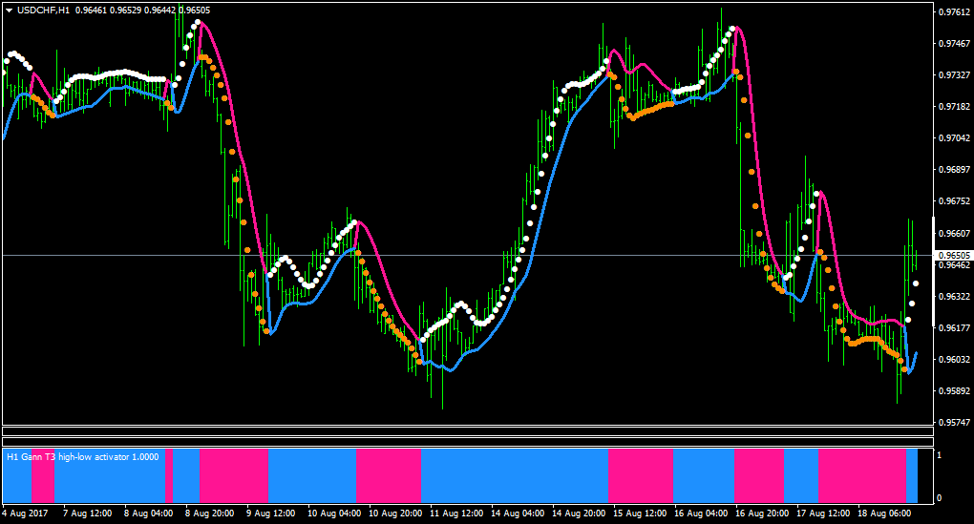
Task: Select the 10 Aug 20:00 time label
Action: [x=395, y=514]
